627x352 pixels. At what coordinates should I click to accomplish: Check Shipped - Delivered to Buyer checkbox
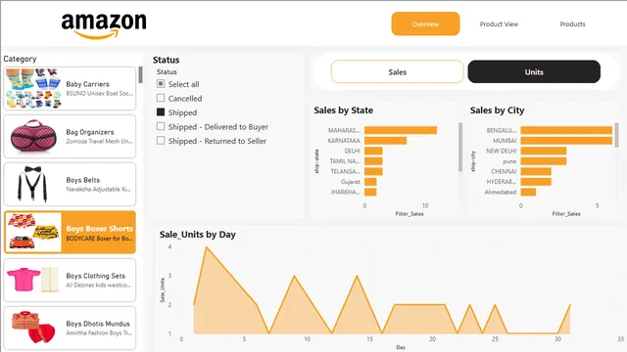tap(161, 126)
